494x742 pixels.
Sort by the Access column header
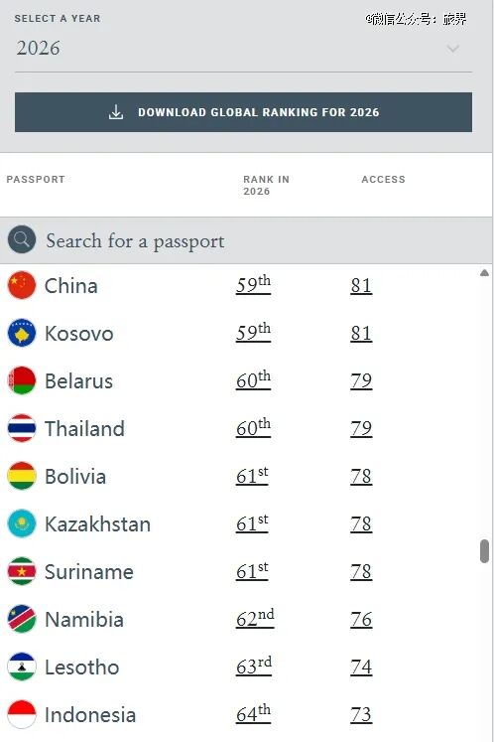(x=383, y=180)
